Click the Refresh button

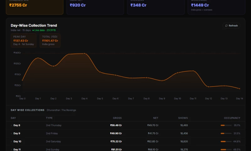[231, 26]
